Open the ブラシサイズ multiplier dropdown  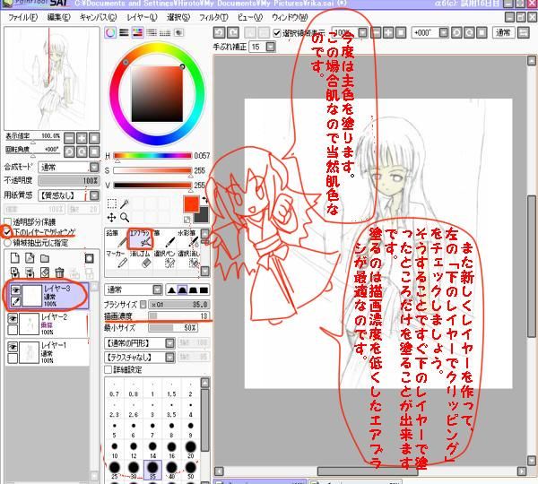(143, 304)
